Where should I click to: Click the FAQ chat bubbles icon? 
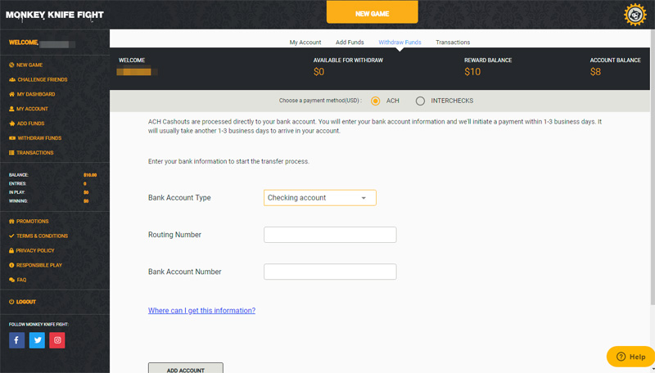(x=11, y=280)
